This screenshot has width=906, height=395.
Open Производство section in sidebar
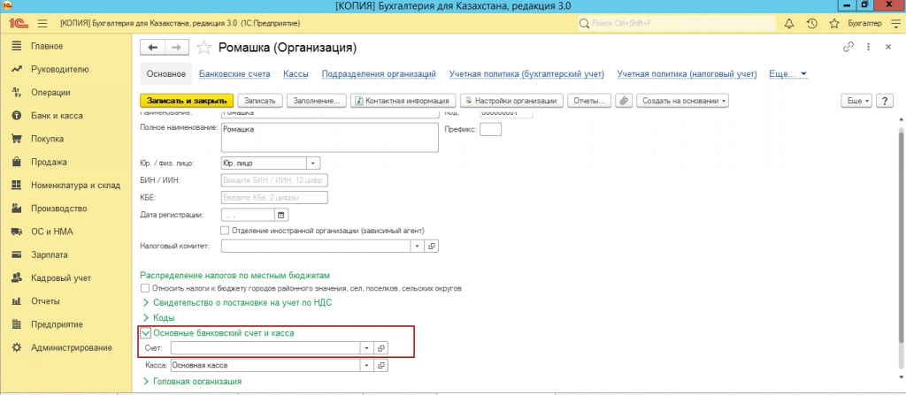click(x=59, y=209)
